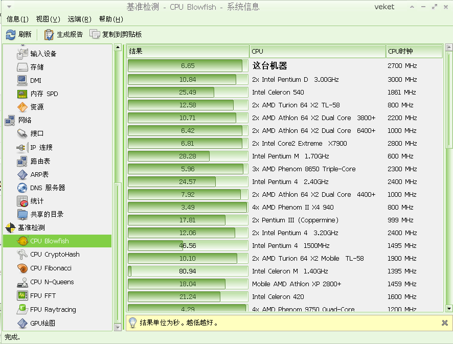Open the 视图(V) menu
Screen dimensions: 453x344
coord(48,19)
